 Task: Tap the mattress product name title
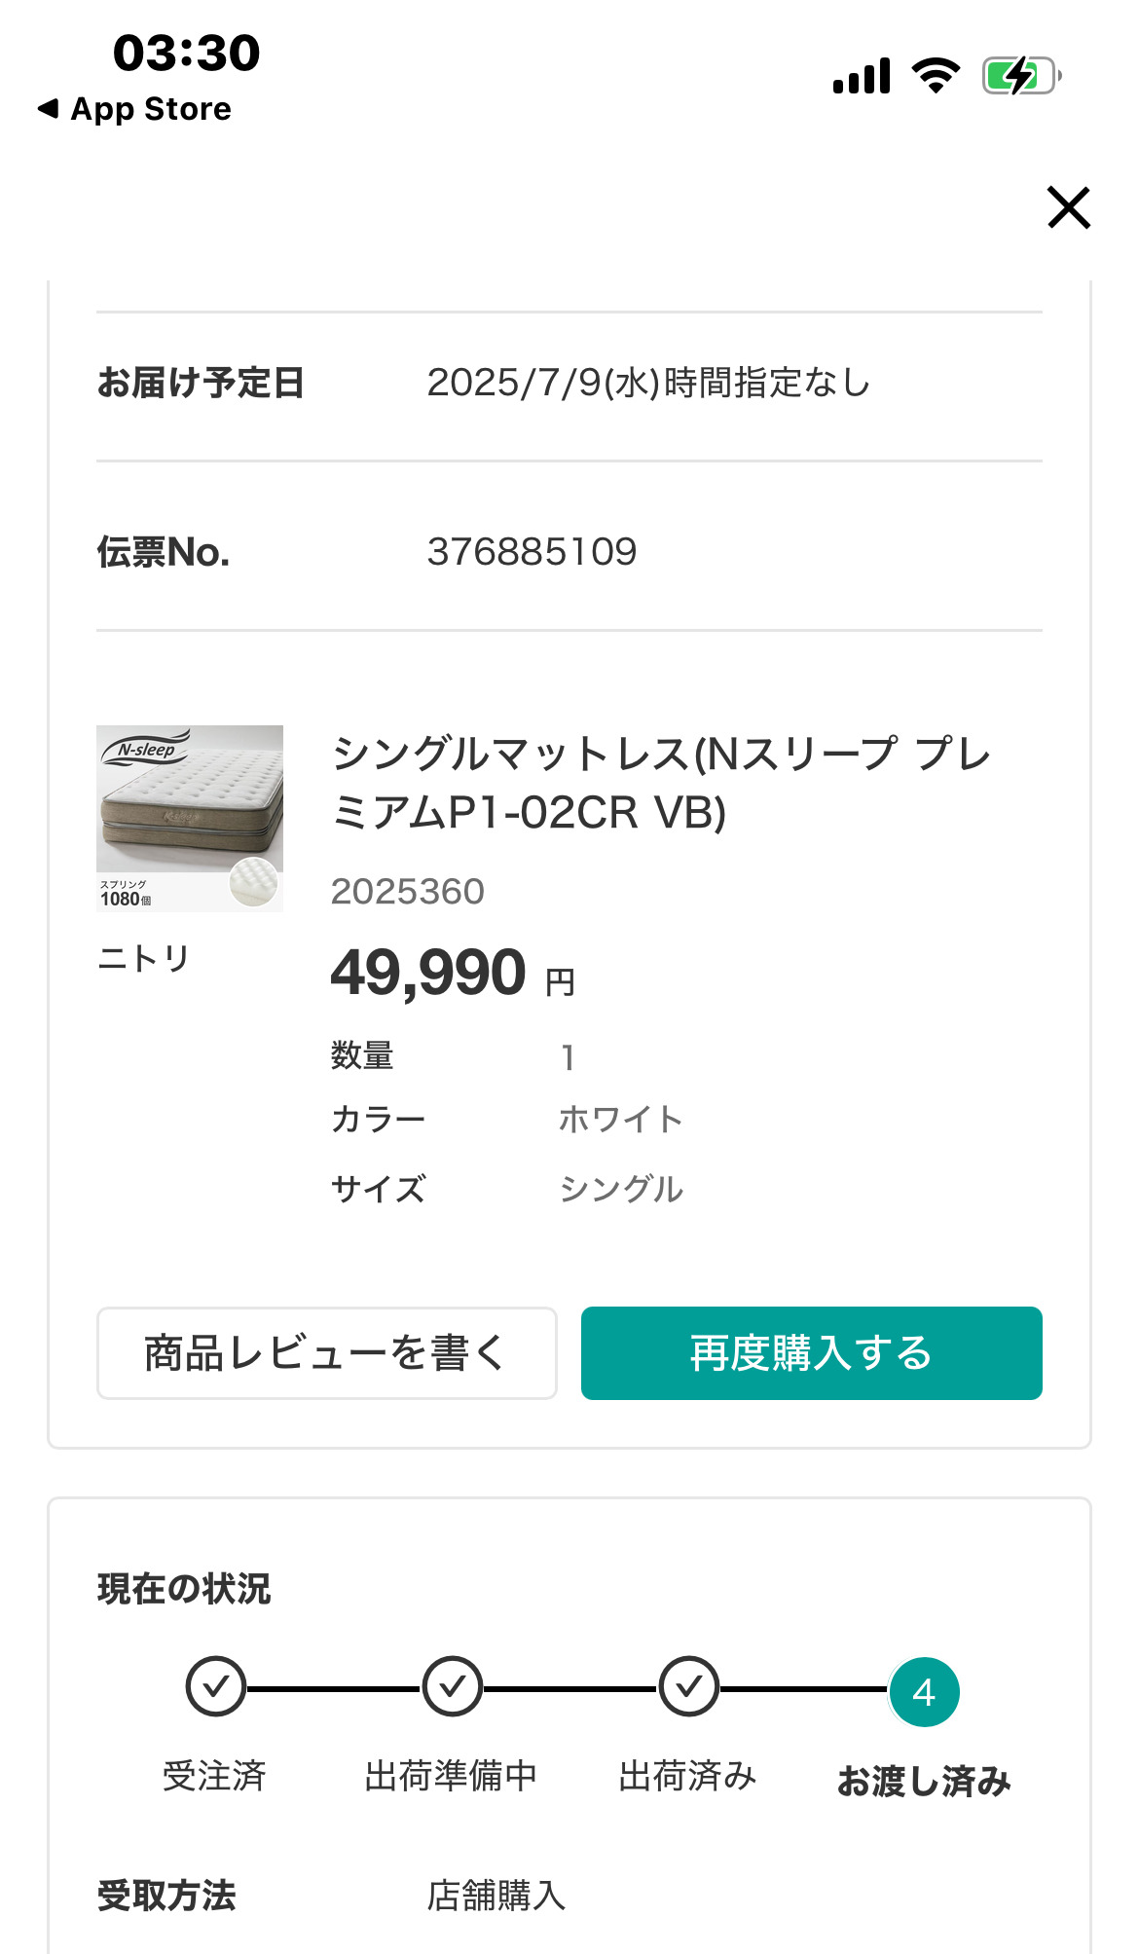[x=661, y=783]
